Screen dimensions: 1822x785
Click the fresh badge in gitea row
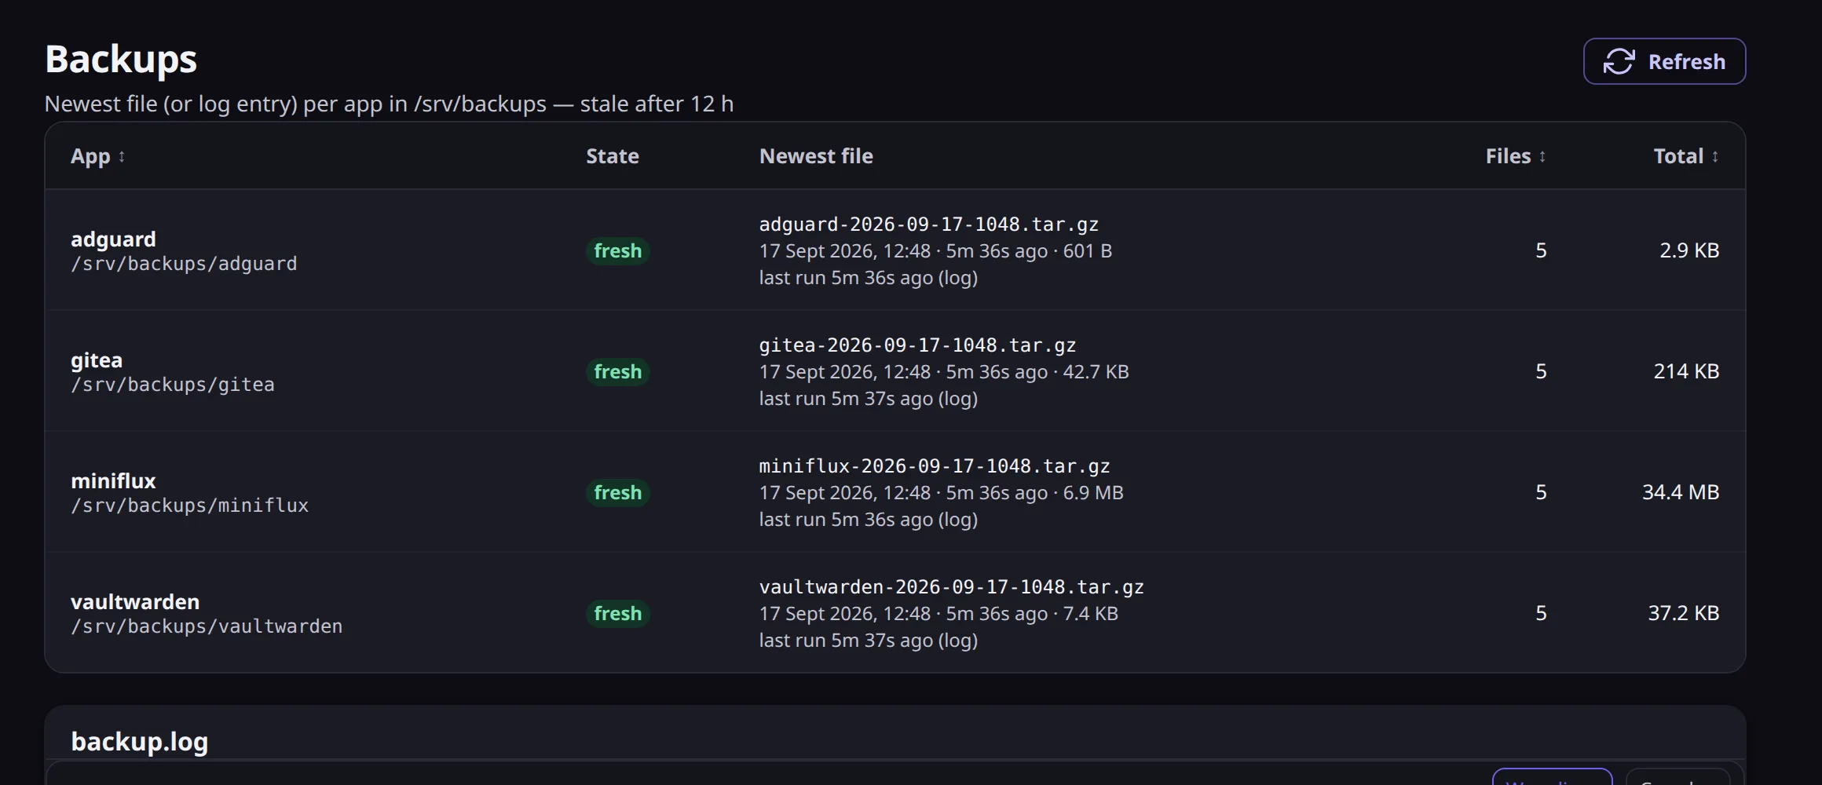(x=618, y=372)
